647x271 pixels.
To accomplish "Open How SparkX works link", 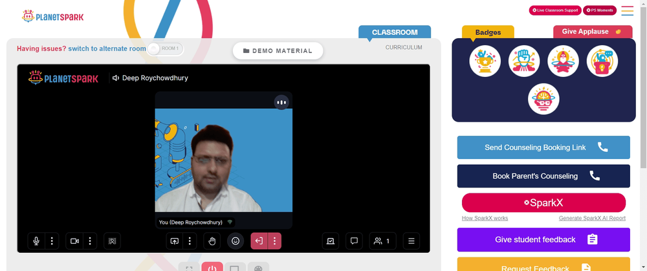I will point(485,218).
